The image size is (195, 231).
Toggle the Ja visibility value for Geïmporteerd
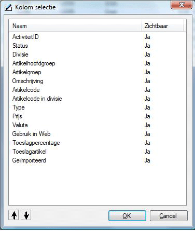(x=147, y=160)
